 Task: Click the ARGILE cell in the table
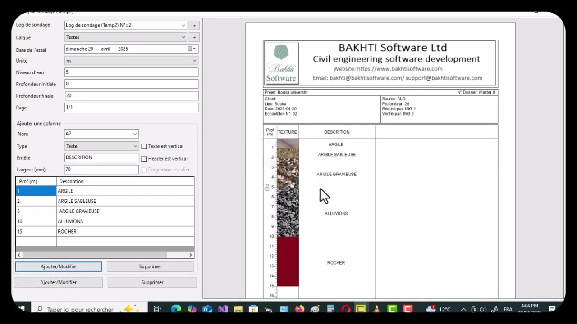[x=125, y=191]
